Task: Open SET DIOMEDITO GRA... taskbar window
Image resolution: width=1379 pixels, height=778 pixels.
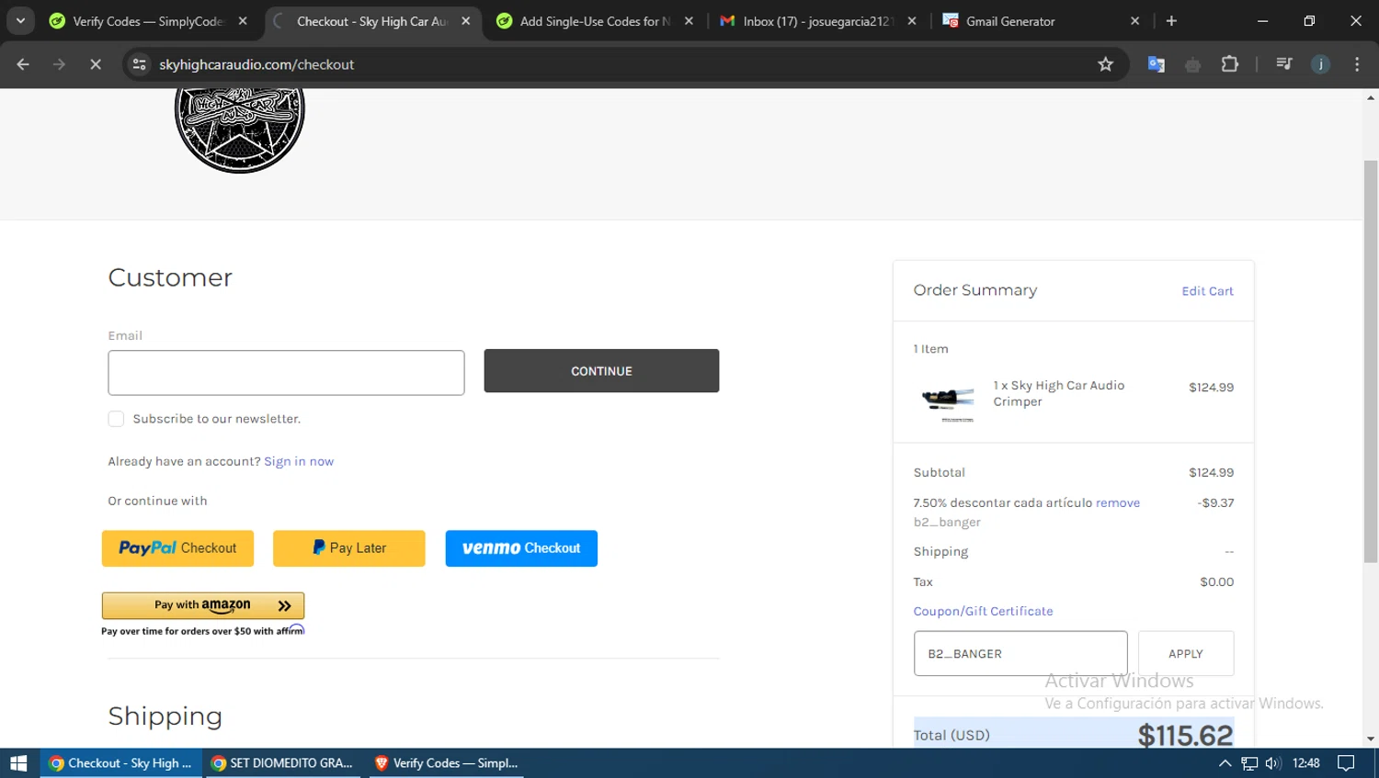Action: [283, 763]
